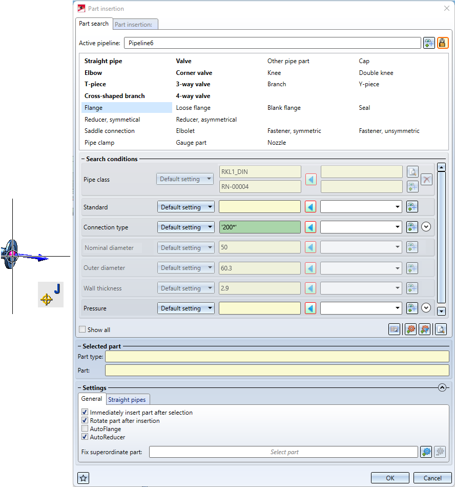Expand the Connection type row chevron
The height and width of the screenshot is (487, 455).
[x=426, y=227]
